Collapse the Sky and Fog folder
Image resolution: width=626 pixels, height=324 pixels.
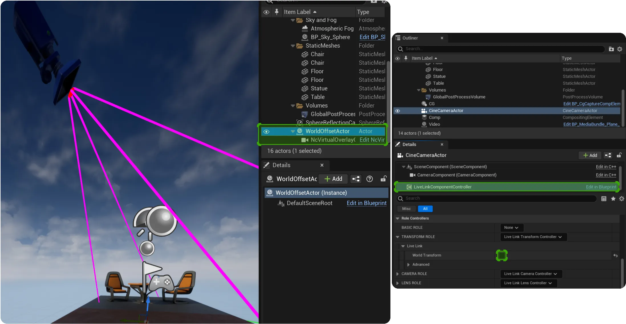point(293,20)
